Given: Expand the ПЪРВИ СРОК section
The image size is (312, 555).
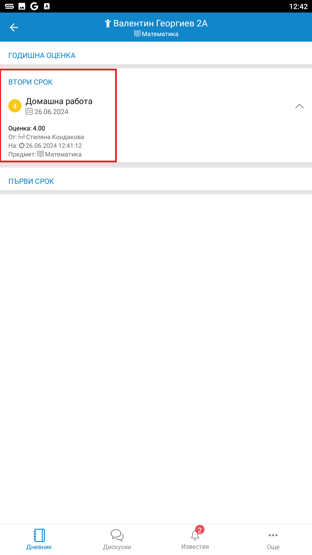Looking at the screenshot, I should pos(31,181).
